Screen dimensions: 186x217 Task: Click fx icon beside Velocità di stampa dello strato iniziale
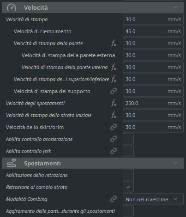click(114, 115)
